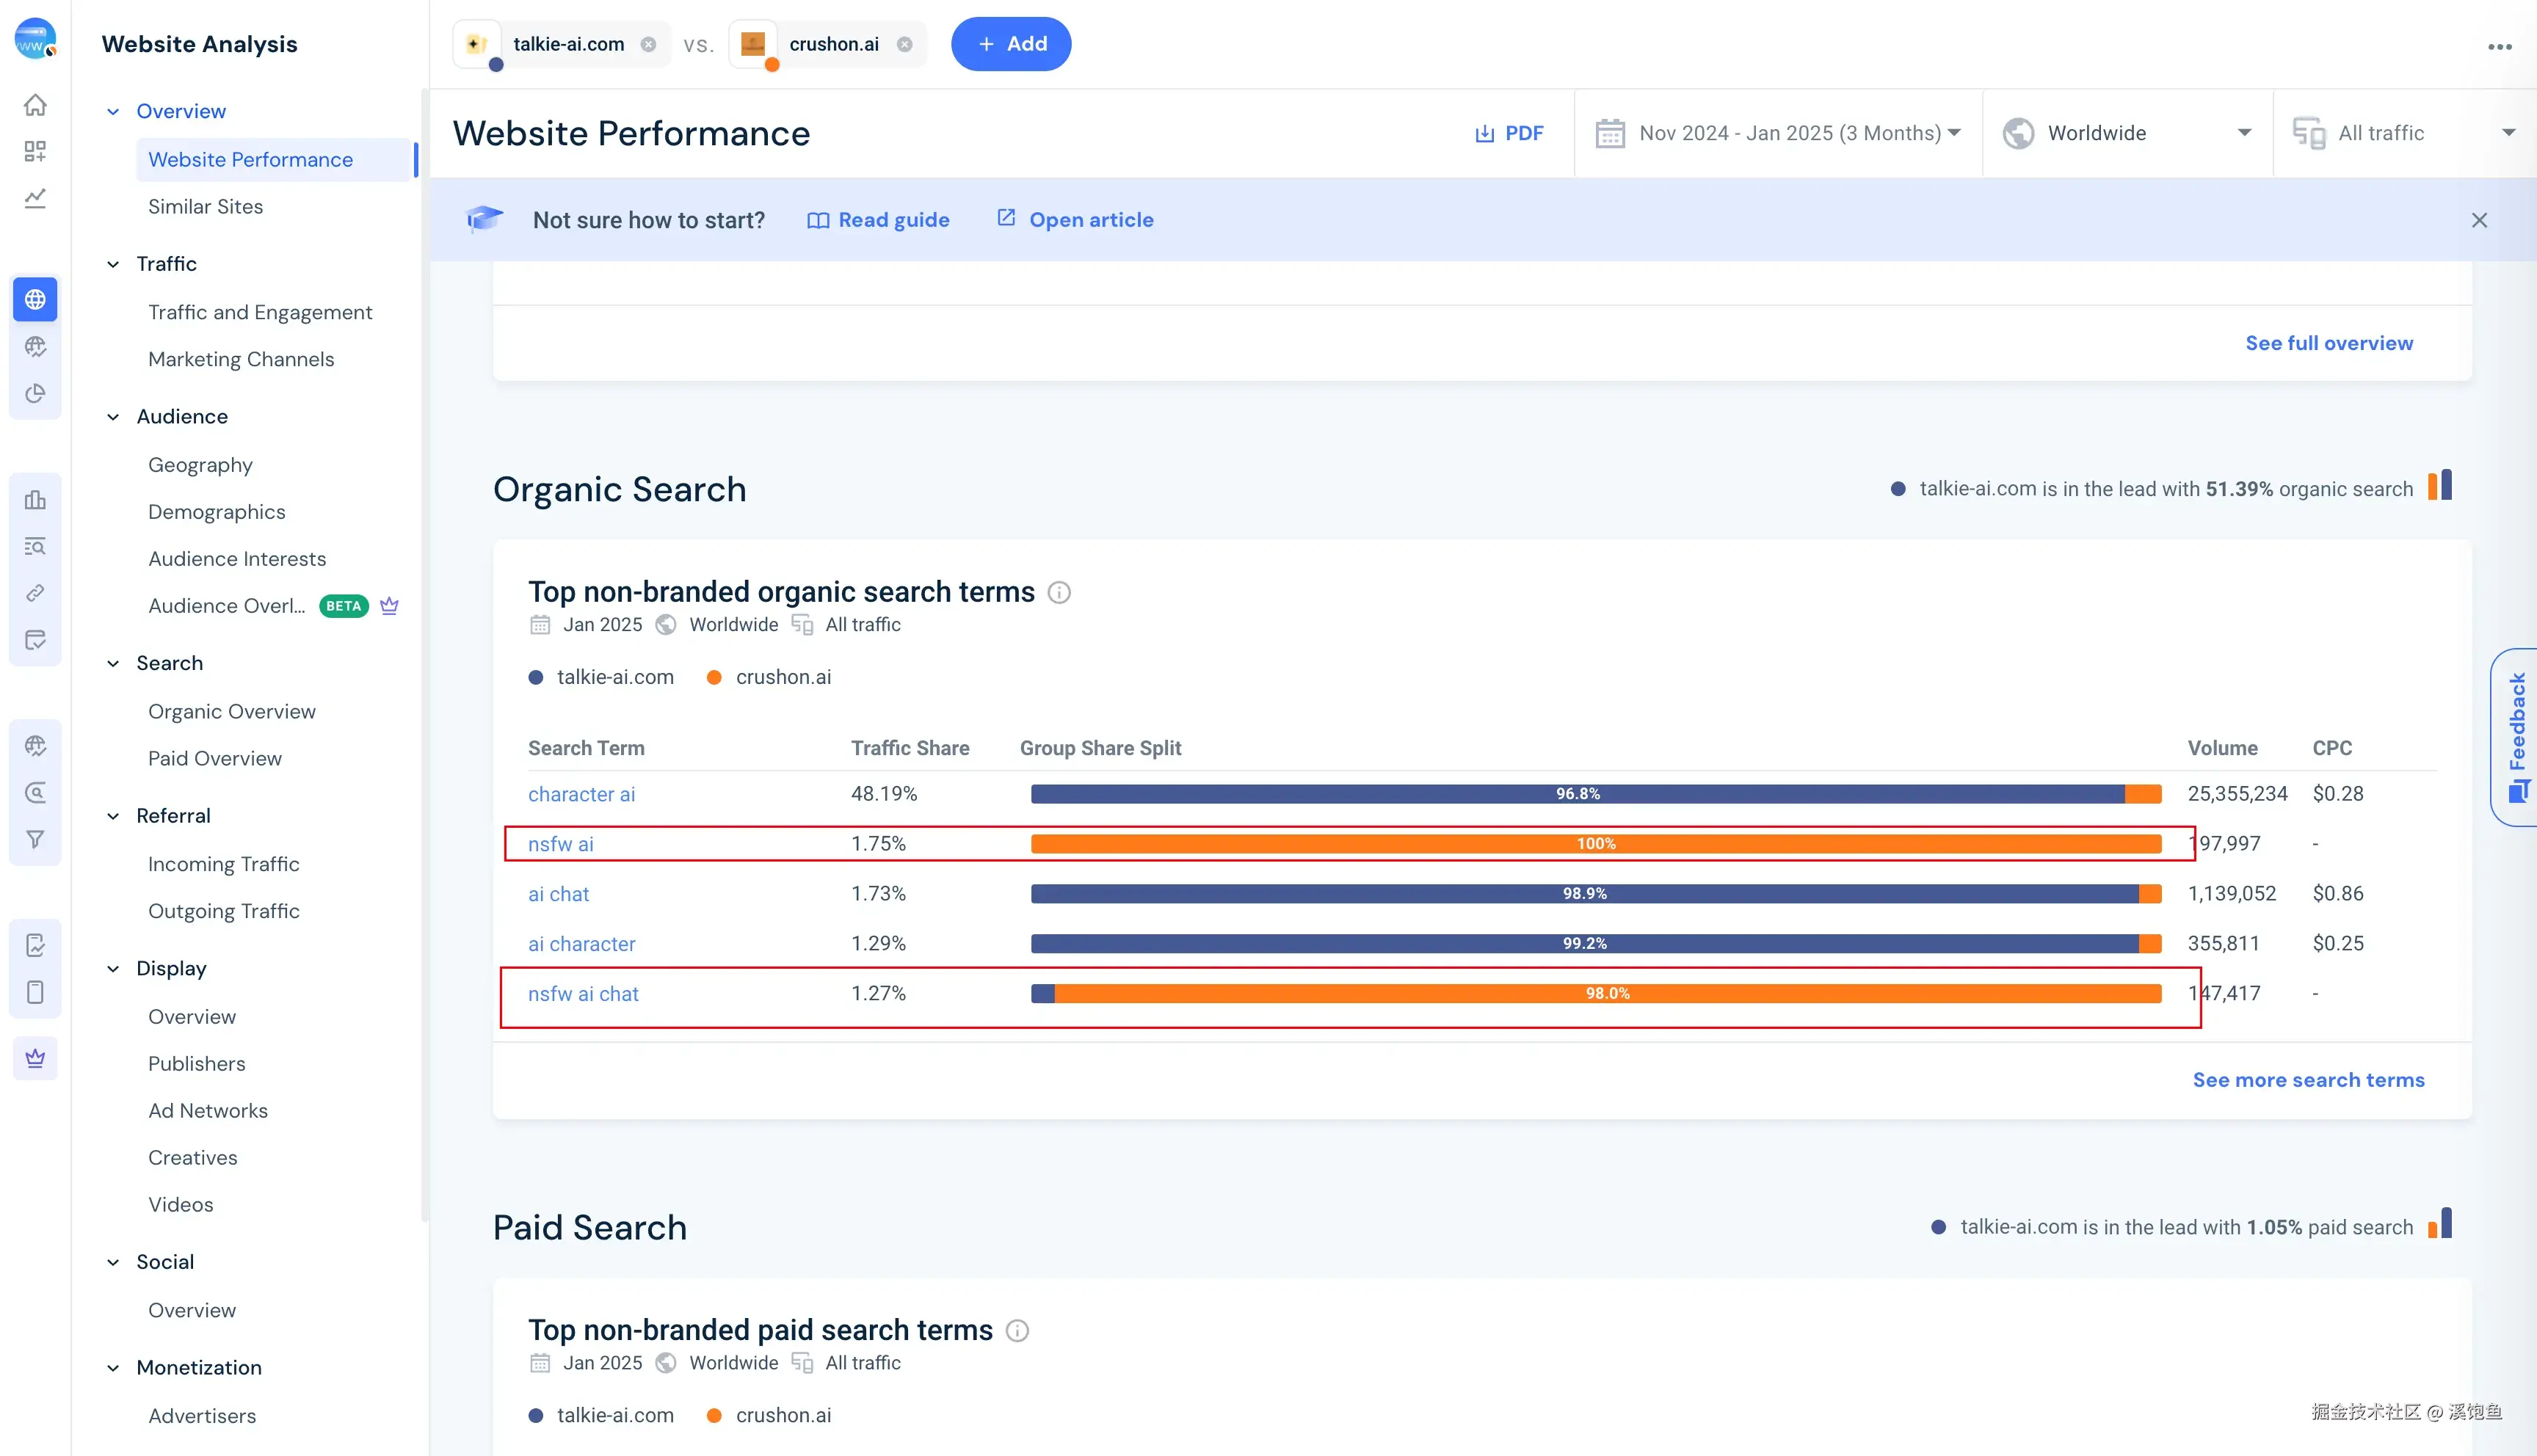Remove crushon.ai from comparison
Viewport: 2537px width, 1456px height.
[x=904, y=44]
